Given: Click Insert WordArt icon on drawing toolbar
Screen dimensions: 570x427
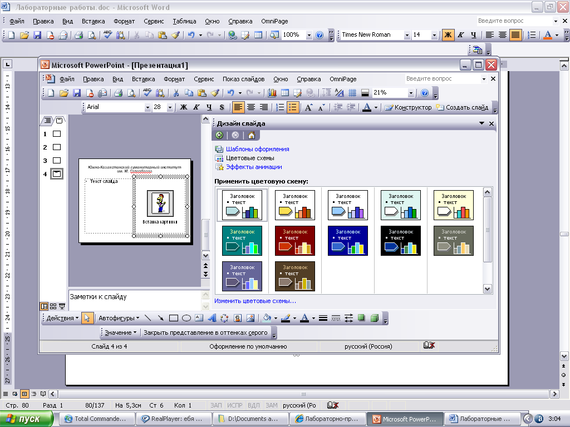Looking at the screenshot, I should click(212, 318).
